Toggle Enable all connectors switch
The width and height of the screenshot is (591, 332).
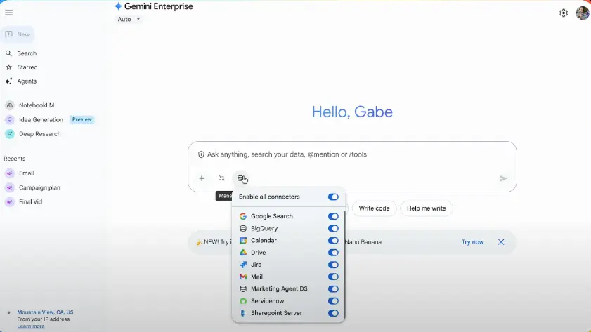click(333, 197)
